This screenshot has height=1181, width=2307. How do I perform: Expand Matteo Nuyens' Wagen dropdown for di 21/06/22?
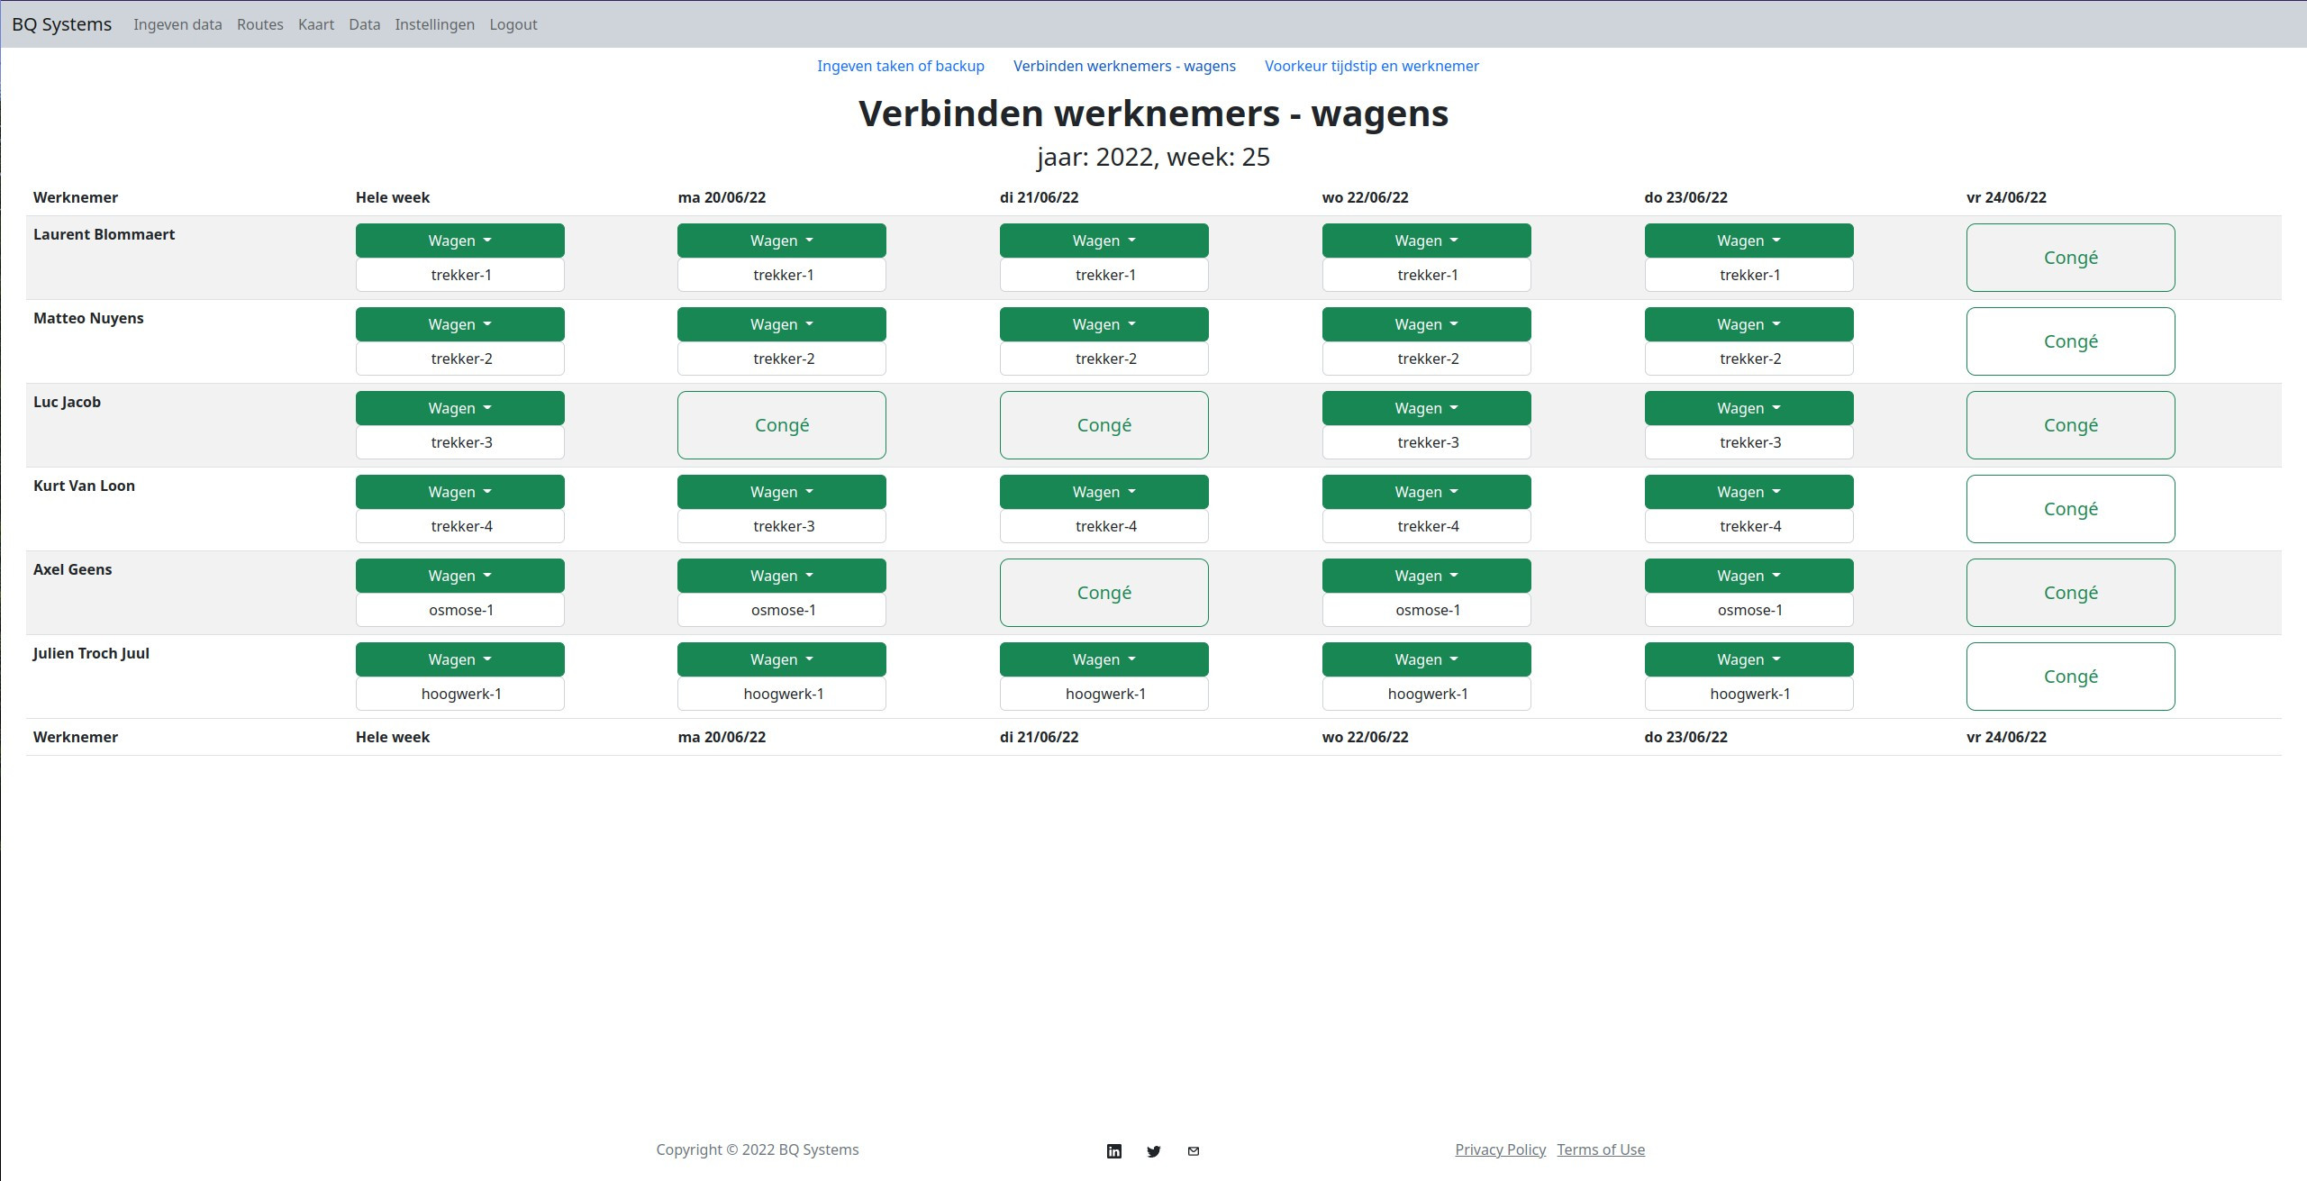tap(1104, 324)
